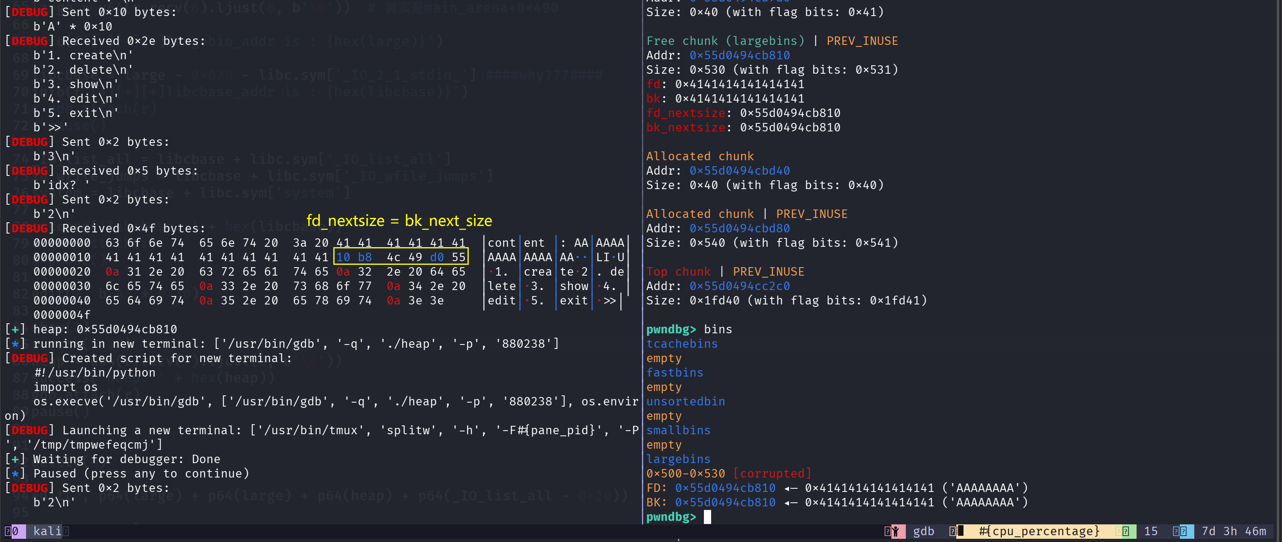This screenshot has width=1282, height=542.
Task: Click '#!/usr/bin/python' script line
Action: (94, 373)
